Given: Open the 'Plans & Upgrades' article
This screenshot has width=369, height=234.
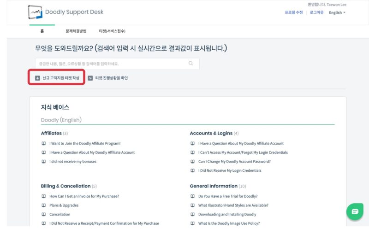Looking at the screenshot, I should 64,205.
